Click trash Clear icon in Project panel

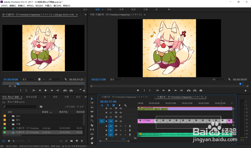point(82,141)
